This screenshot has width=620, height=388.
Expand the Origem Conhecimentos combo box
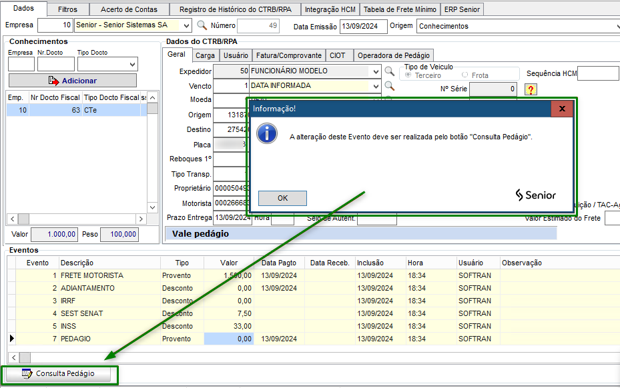click(615, 26)
